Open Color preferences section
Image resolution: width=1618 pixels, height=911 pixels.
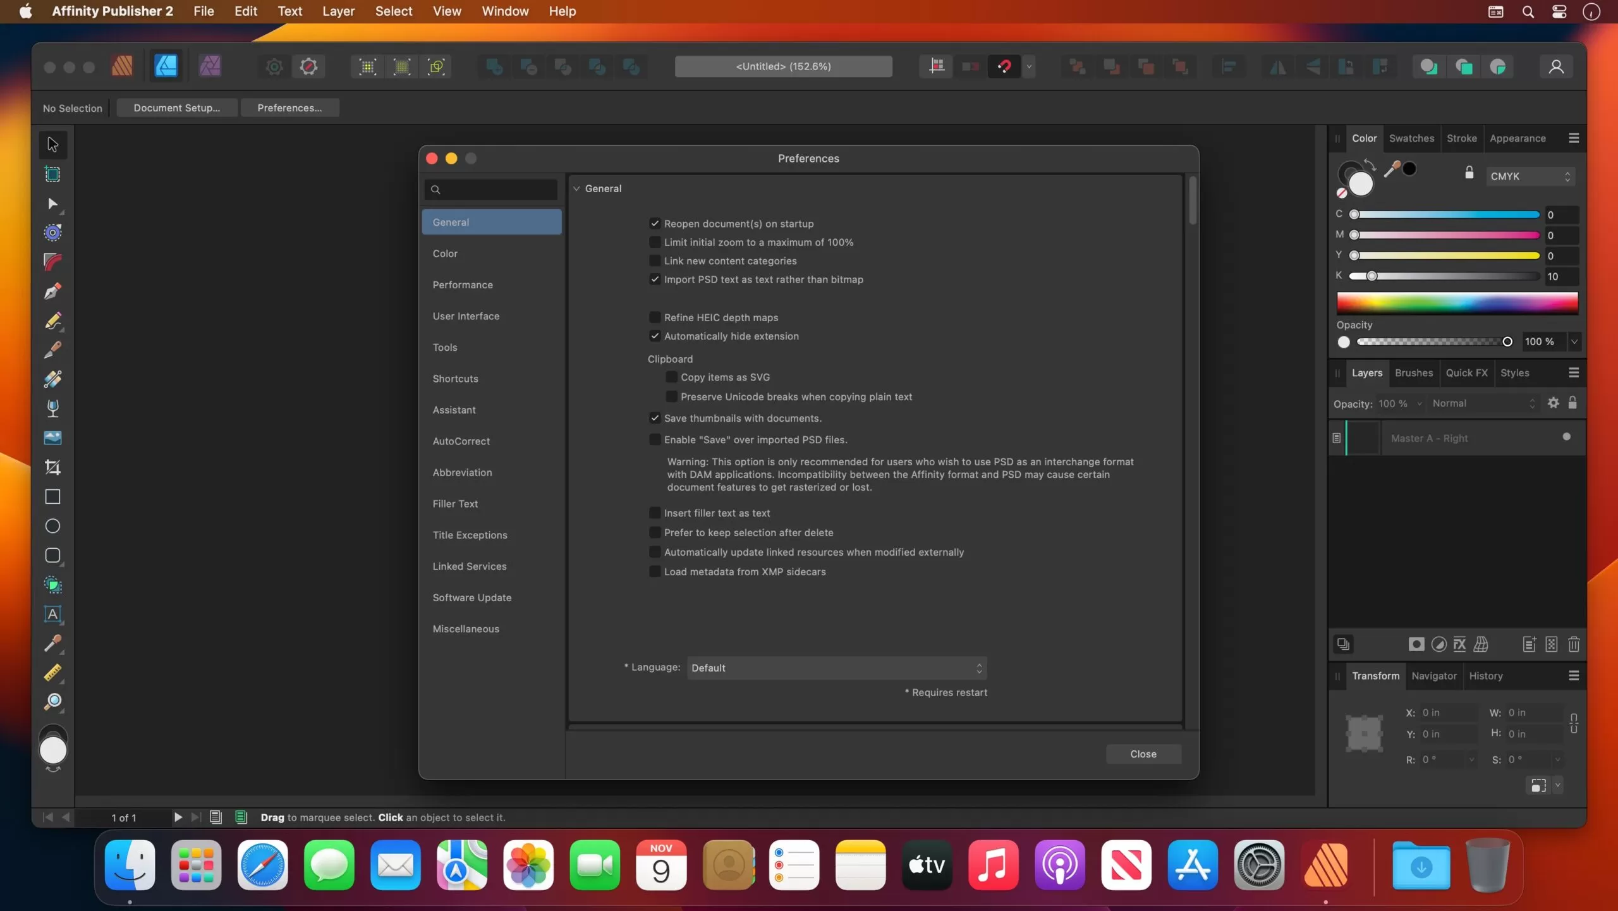tap(444, 254)
